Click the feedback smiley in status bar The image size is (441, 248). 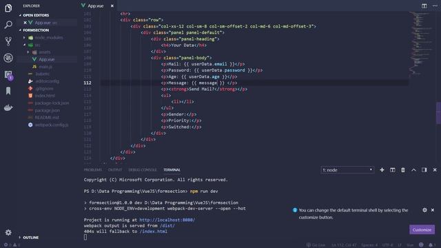[421, 245]
